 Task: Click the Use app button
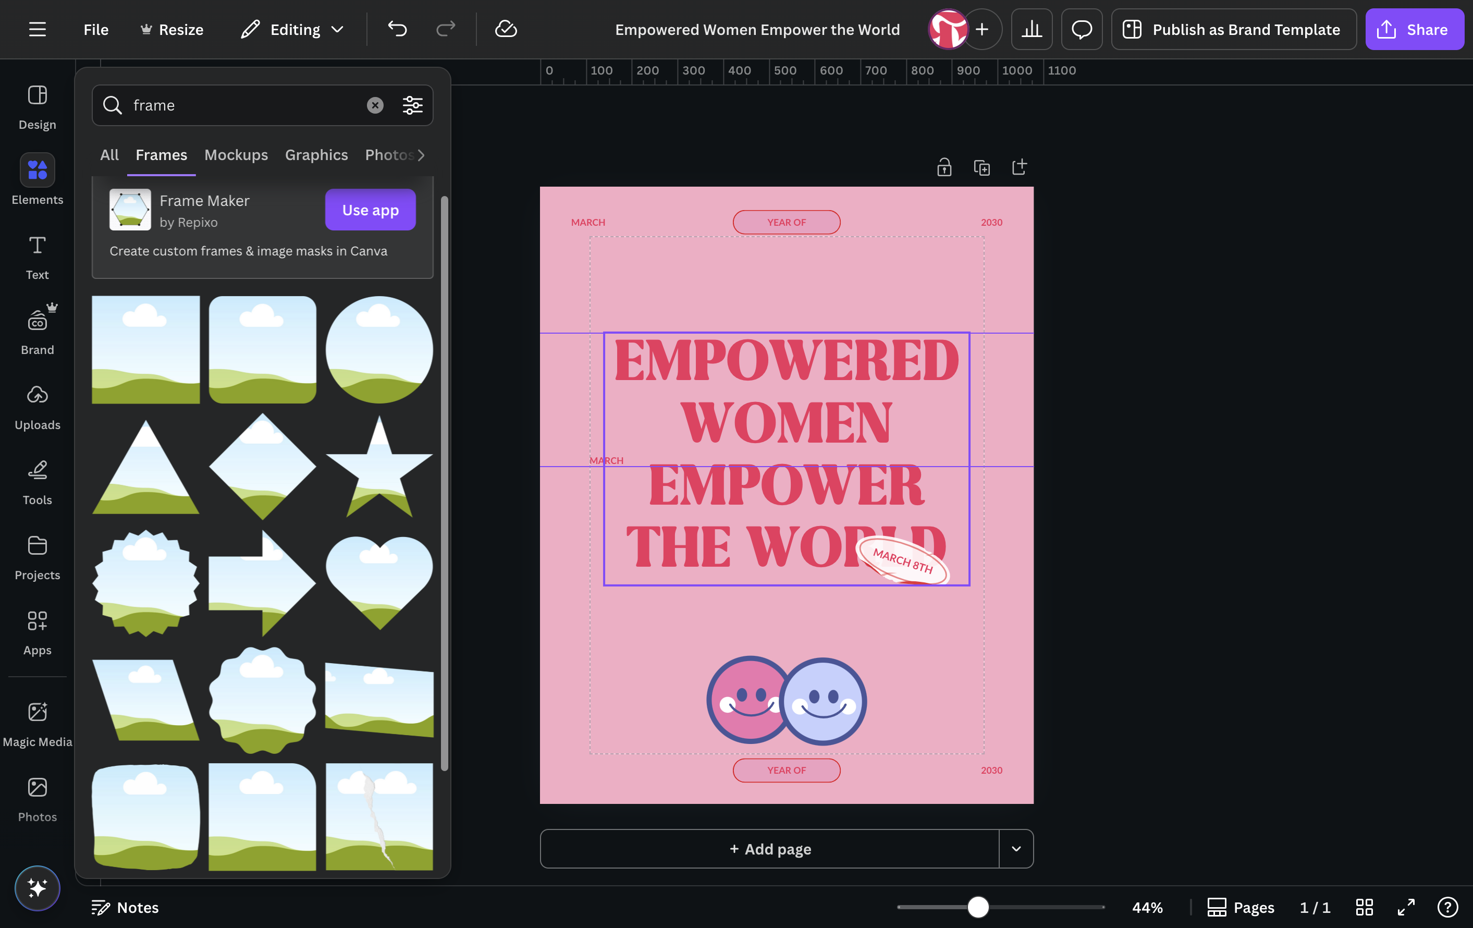(370, 210)
